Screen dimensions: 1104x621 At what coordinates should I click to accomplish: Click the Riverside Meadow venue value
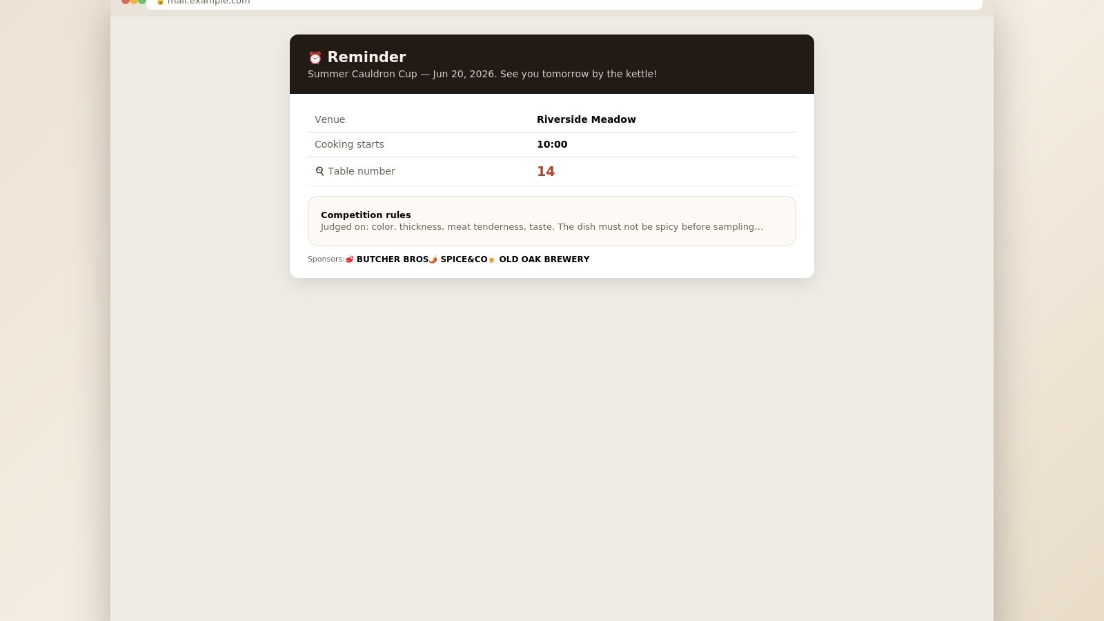pyautogui.click(x=586, y=119)
